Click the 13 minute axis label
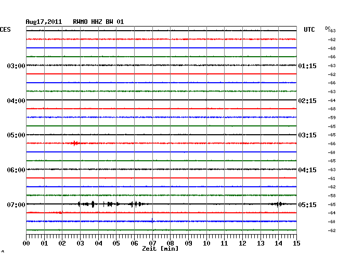 261,243
